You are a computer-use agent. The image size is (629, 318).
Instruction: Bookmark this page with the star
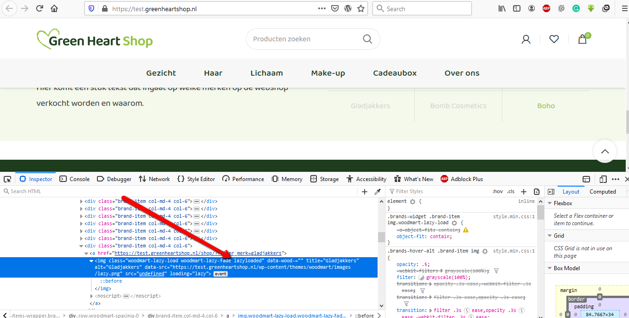click(x=361, y=8)
